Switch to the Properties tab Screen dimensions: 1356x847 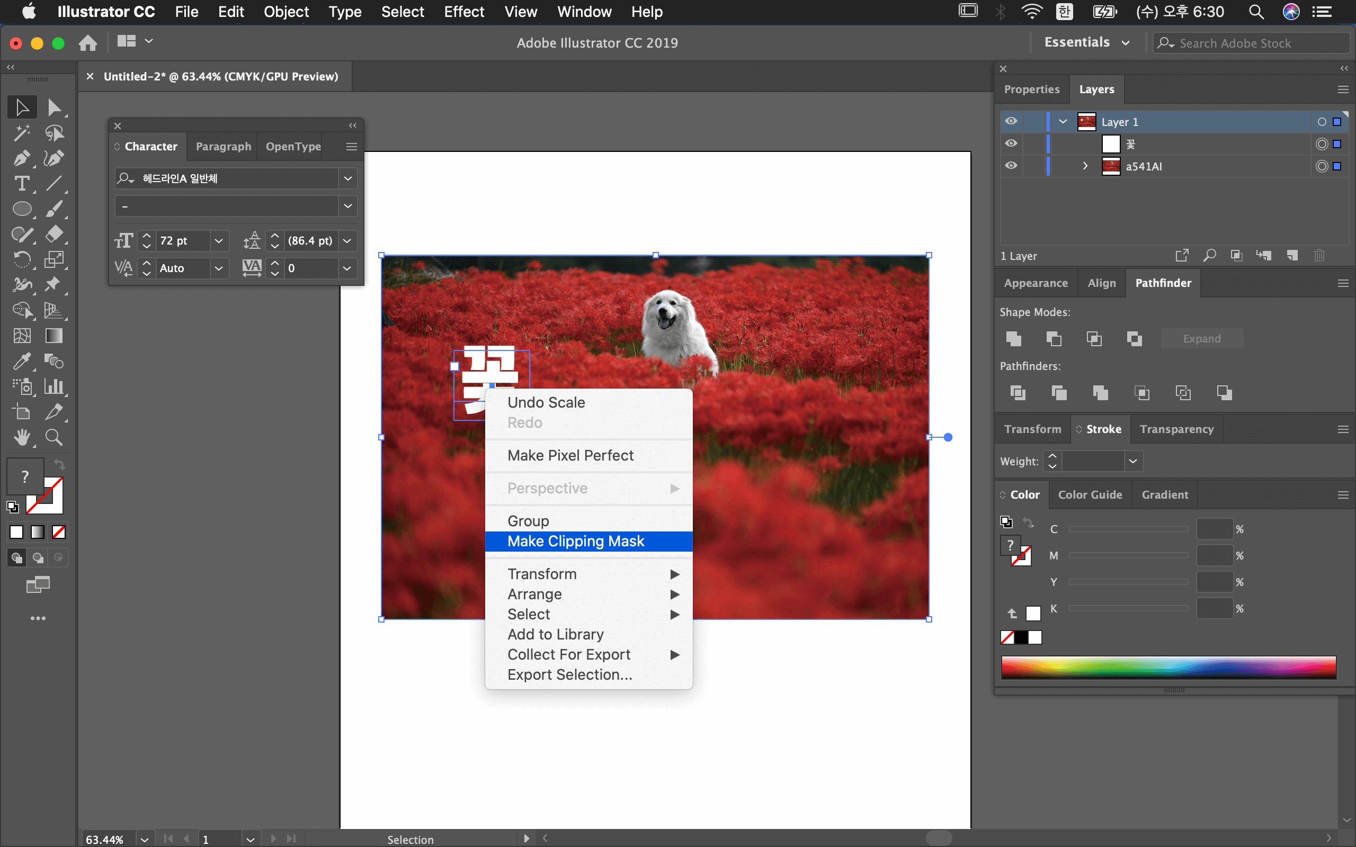(x=1032, y=89)
